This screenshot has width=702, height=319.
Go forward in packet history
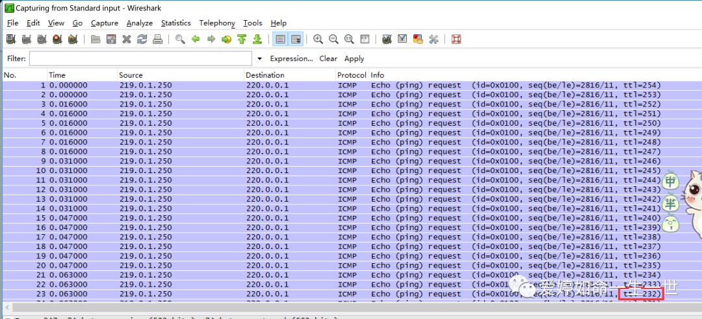[211, 40]
